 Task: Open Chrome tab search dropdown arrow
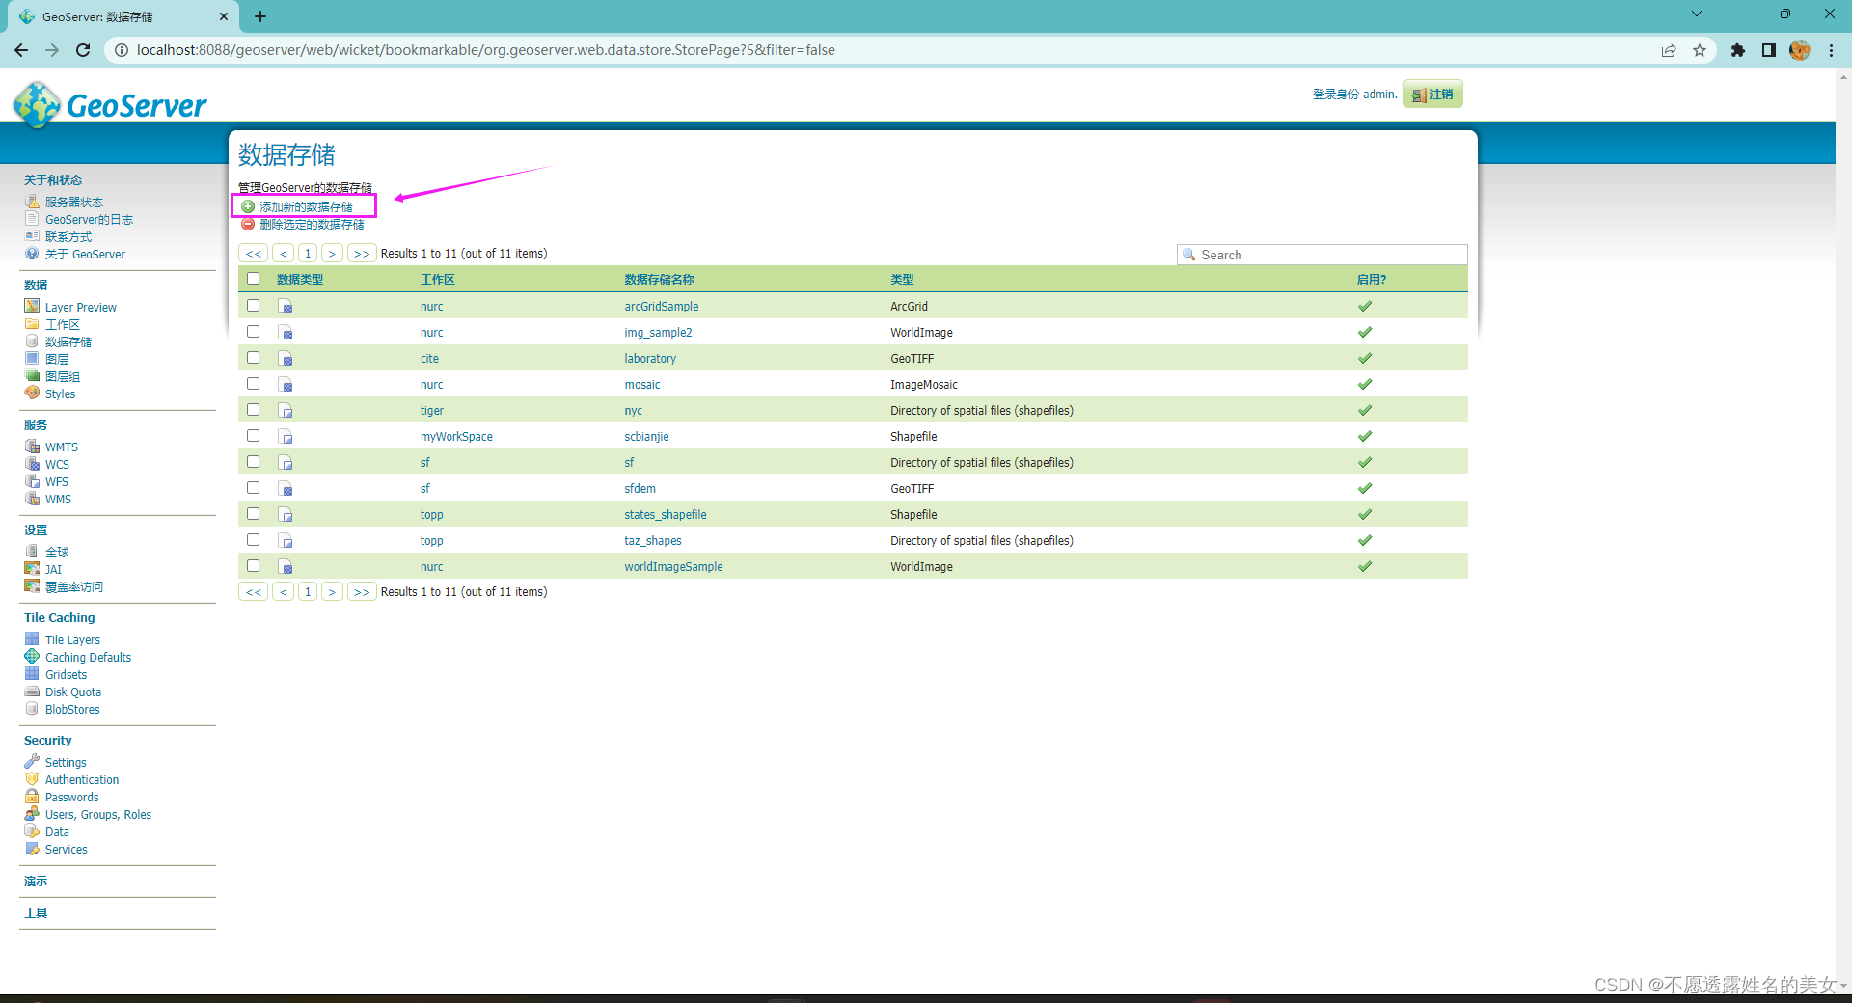1697,14
